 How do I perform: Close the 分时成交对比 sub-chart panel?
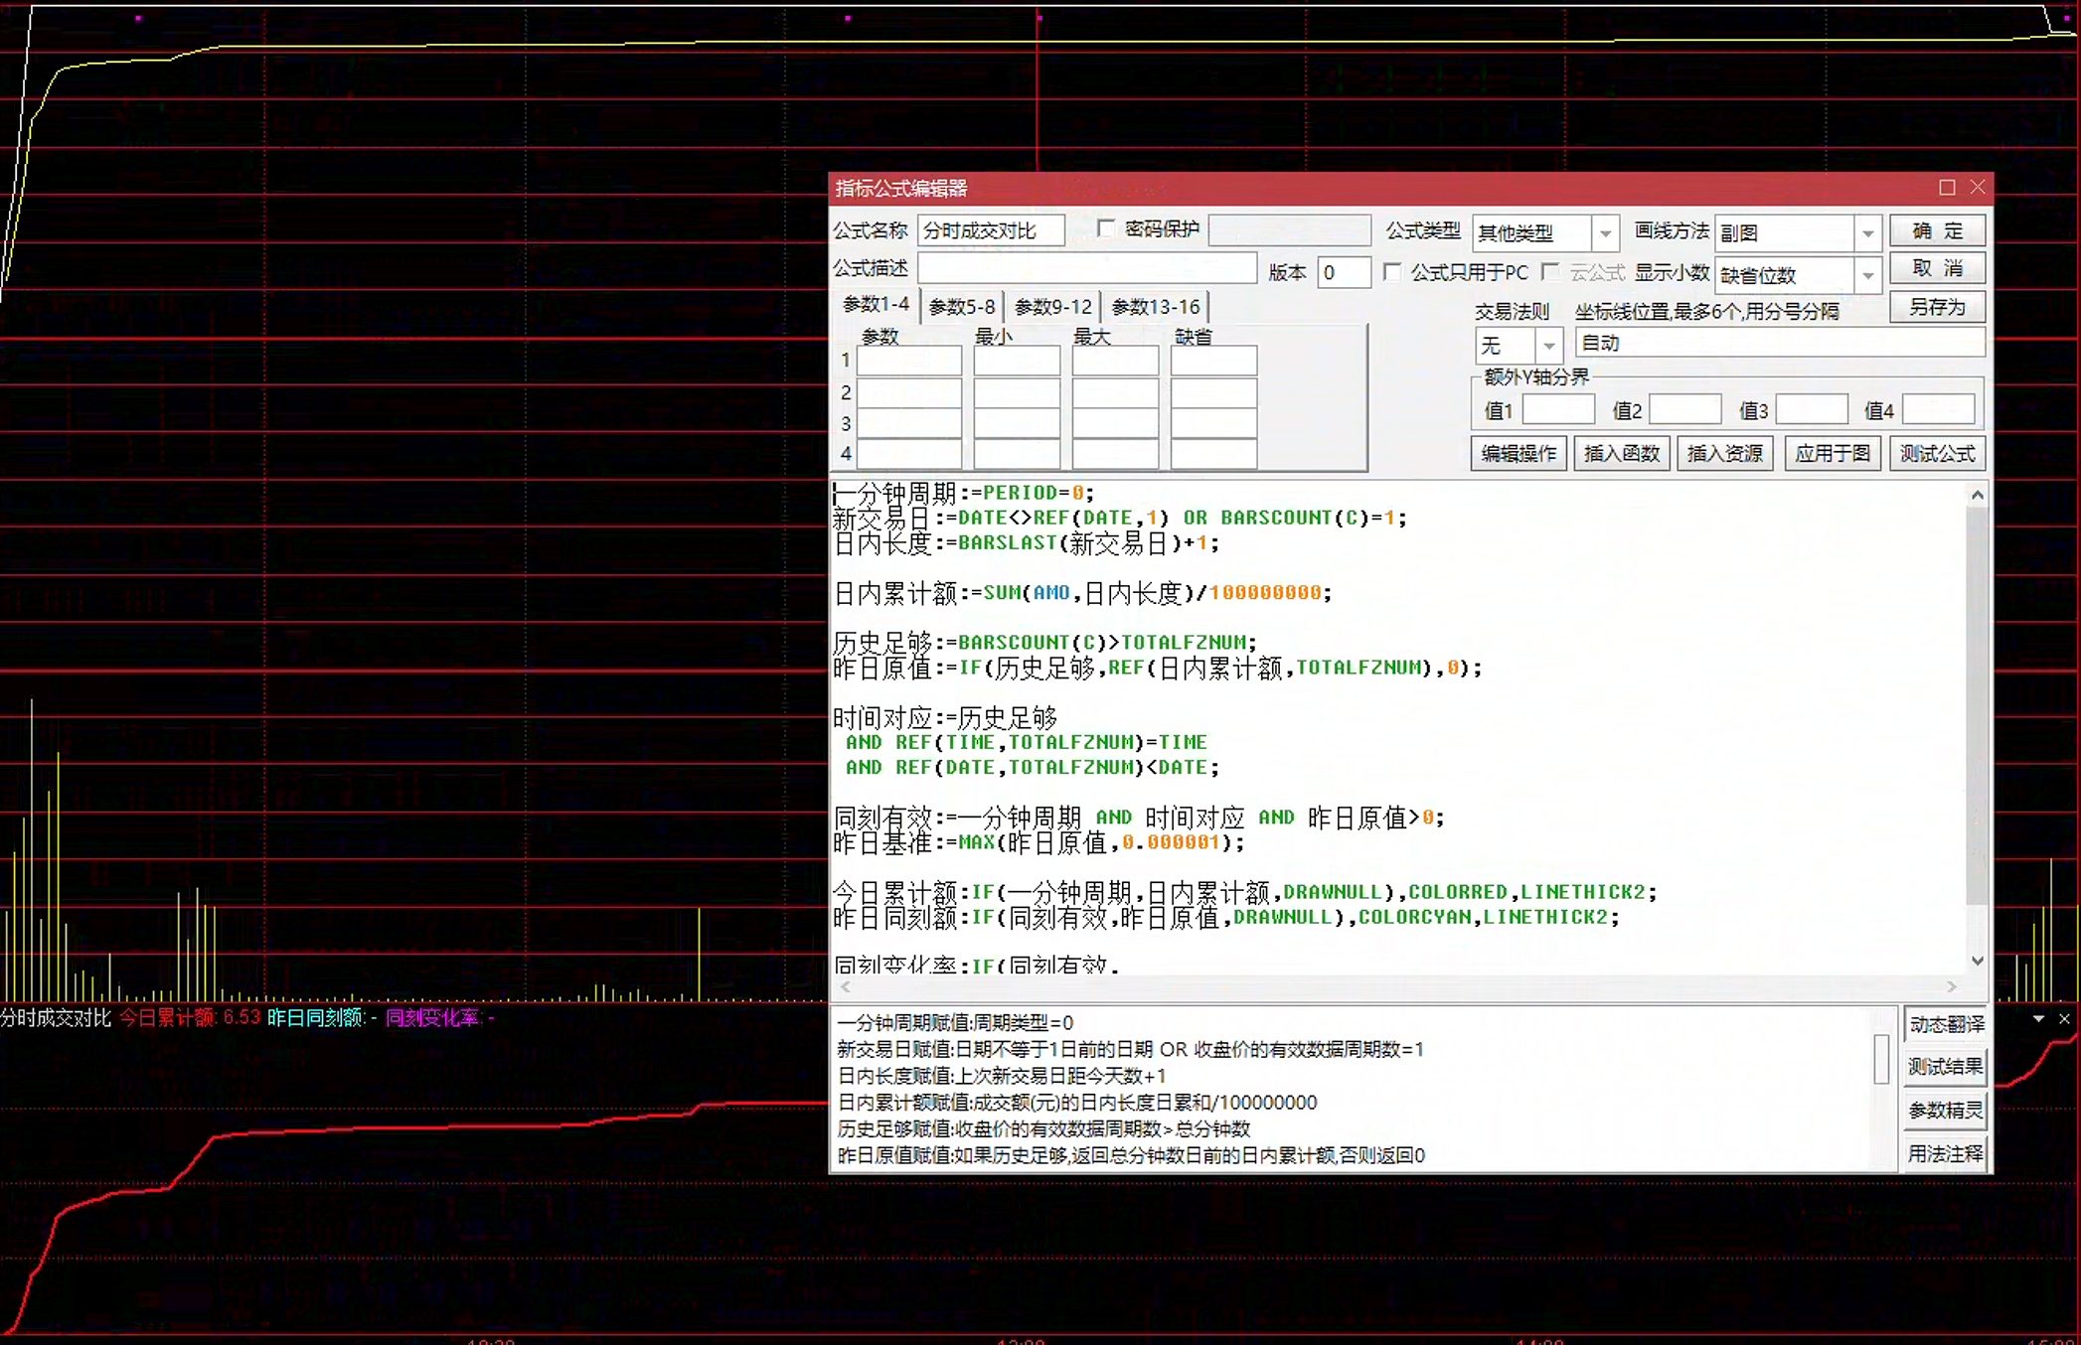tap(2064, 1019)
